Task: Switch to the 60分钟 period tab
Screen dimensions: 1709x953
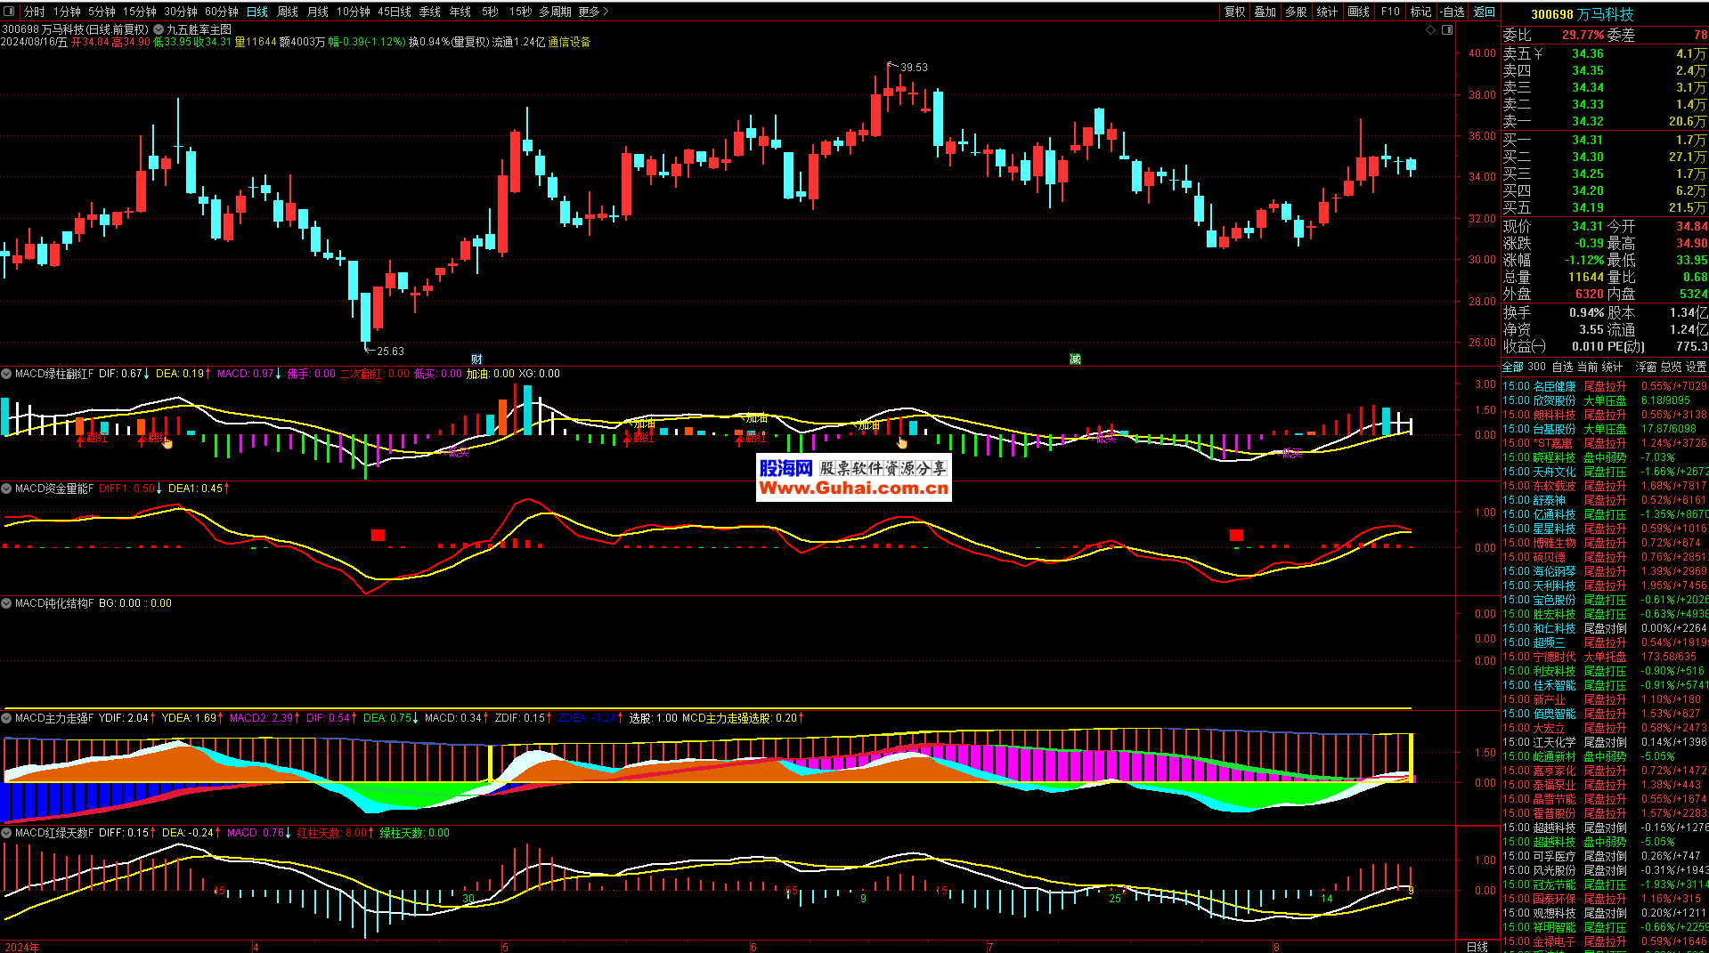Action: tap(221, 12)
